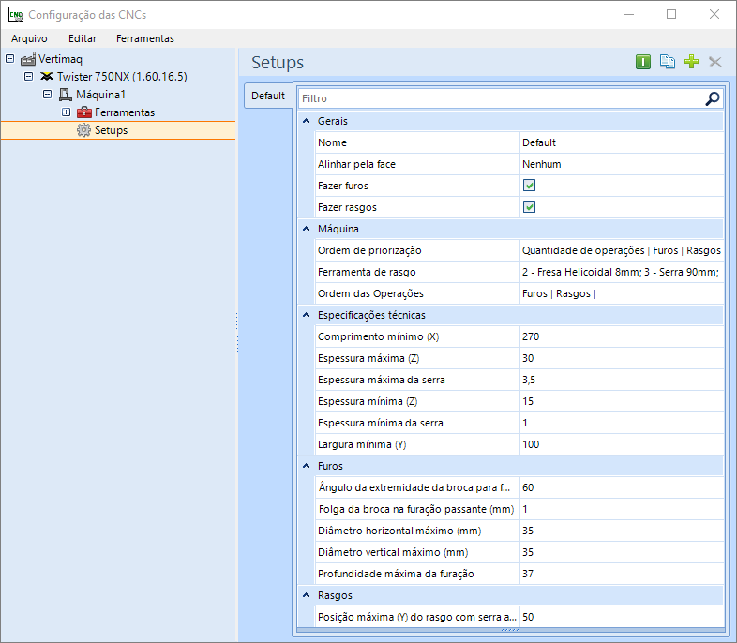
Task: Edit Comprimento mínimo (X) value 270
Action: [x=622, y=336]
